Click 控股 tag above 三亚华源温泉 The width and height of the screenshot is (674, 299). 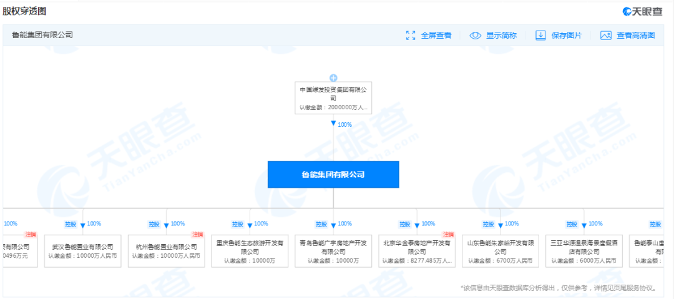(x=571, y=223)
